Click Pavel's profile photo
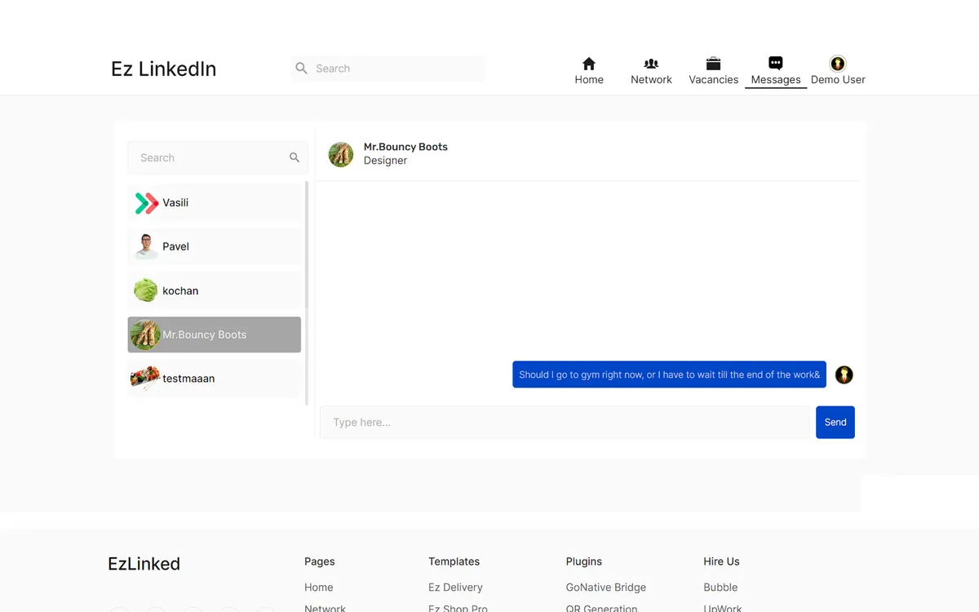 click(x=146, y=246)
